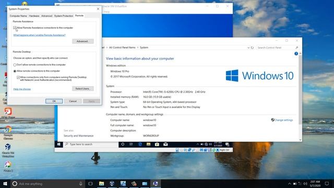Close the System Properties dialog
Image resolution: width=334 pixels, height=188 pixels.
[x=98, y=9]
